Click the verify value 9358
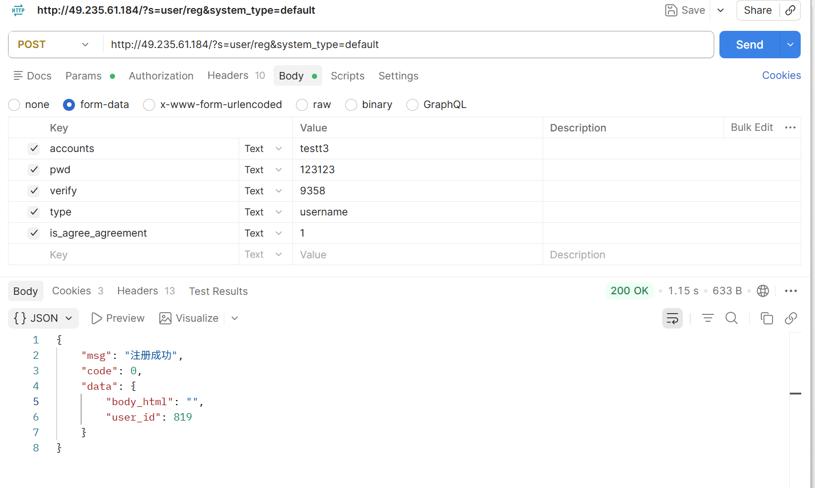Image resolution: width=815 pixels, height=488 pixels. [312, 191]
